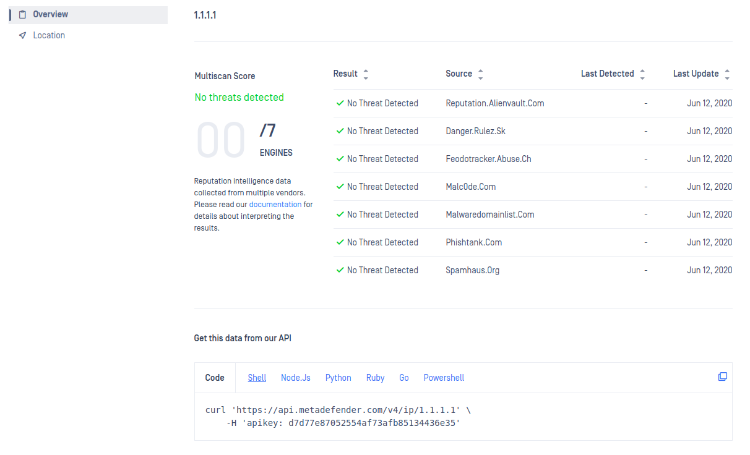The image size is (750, 455).
Task: Click check mark in Reputation.Alienvault.Com row
Action: (x=340, y=103)
